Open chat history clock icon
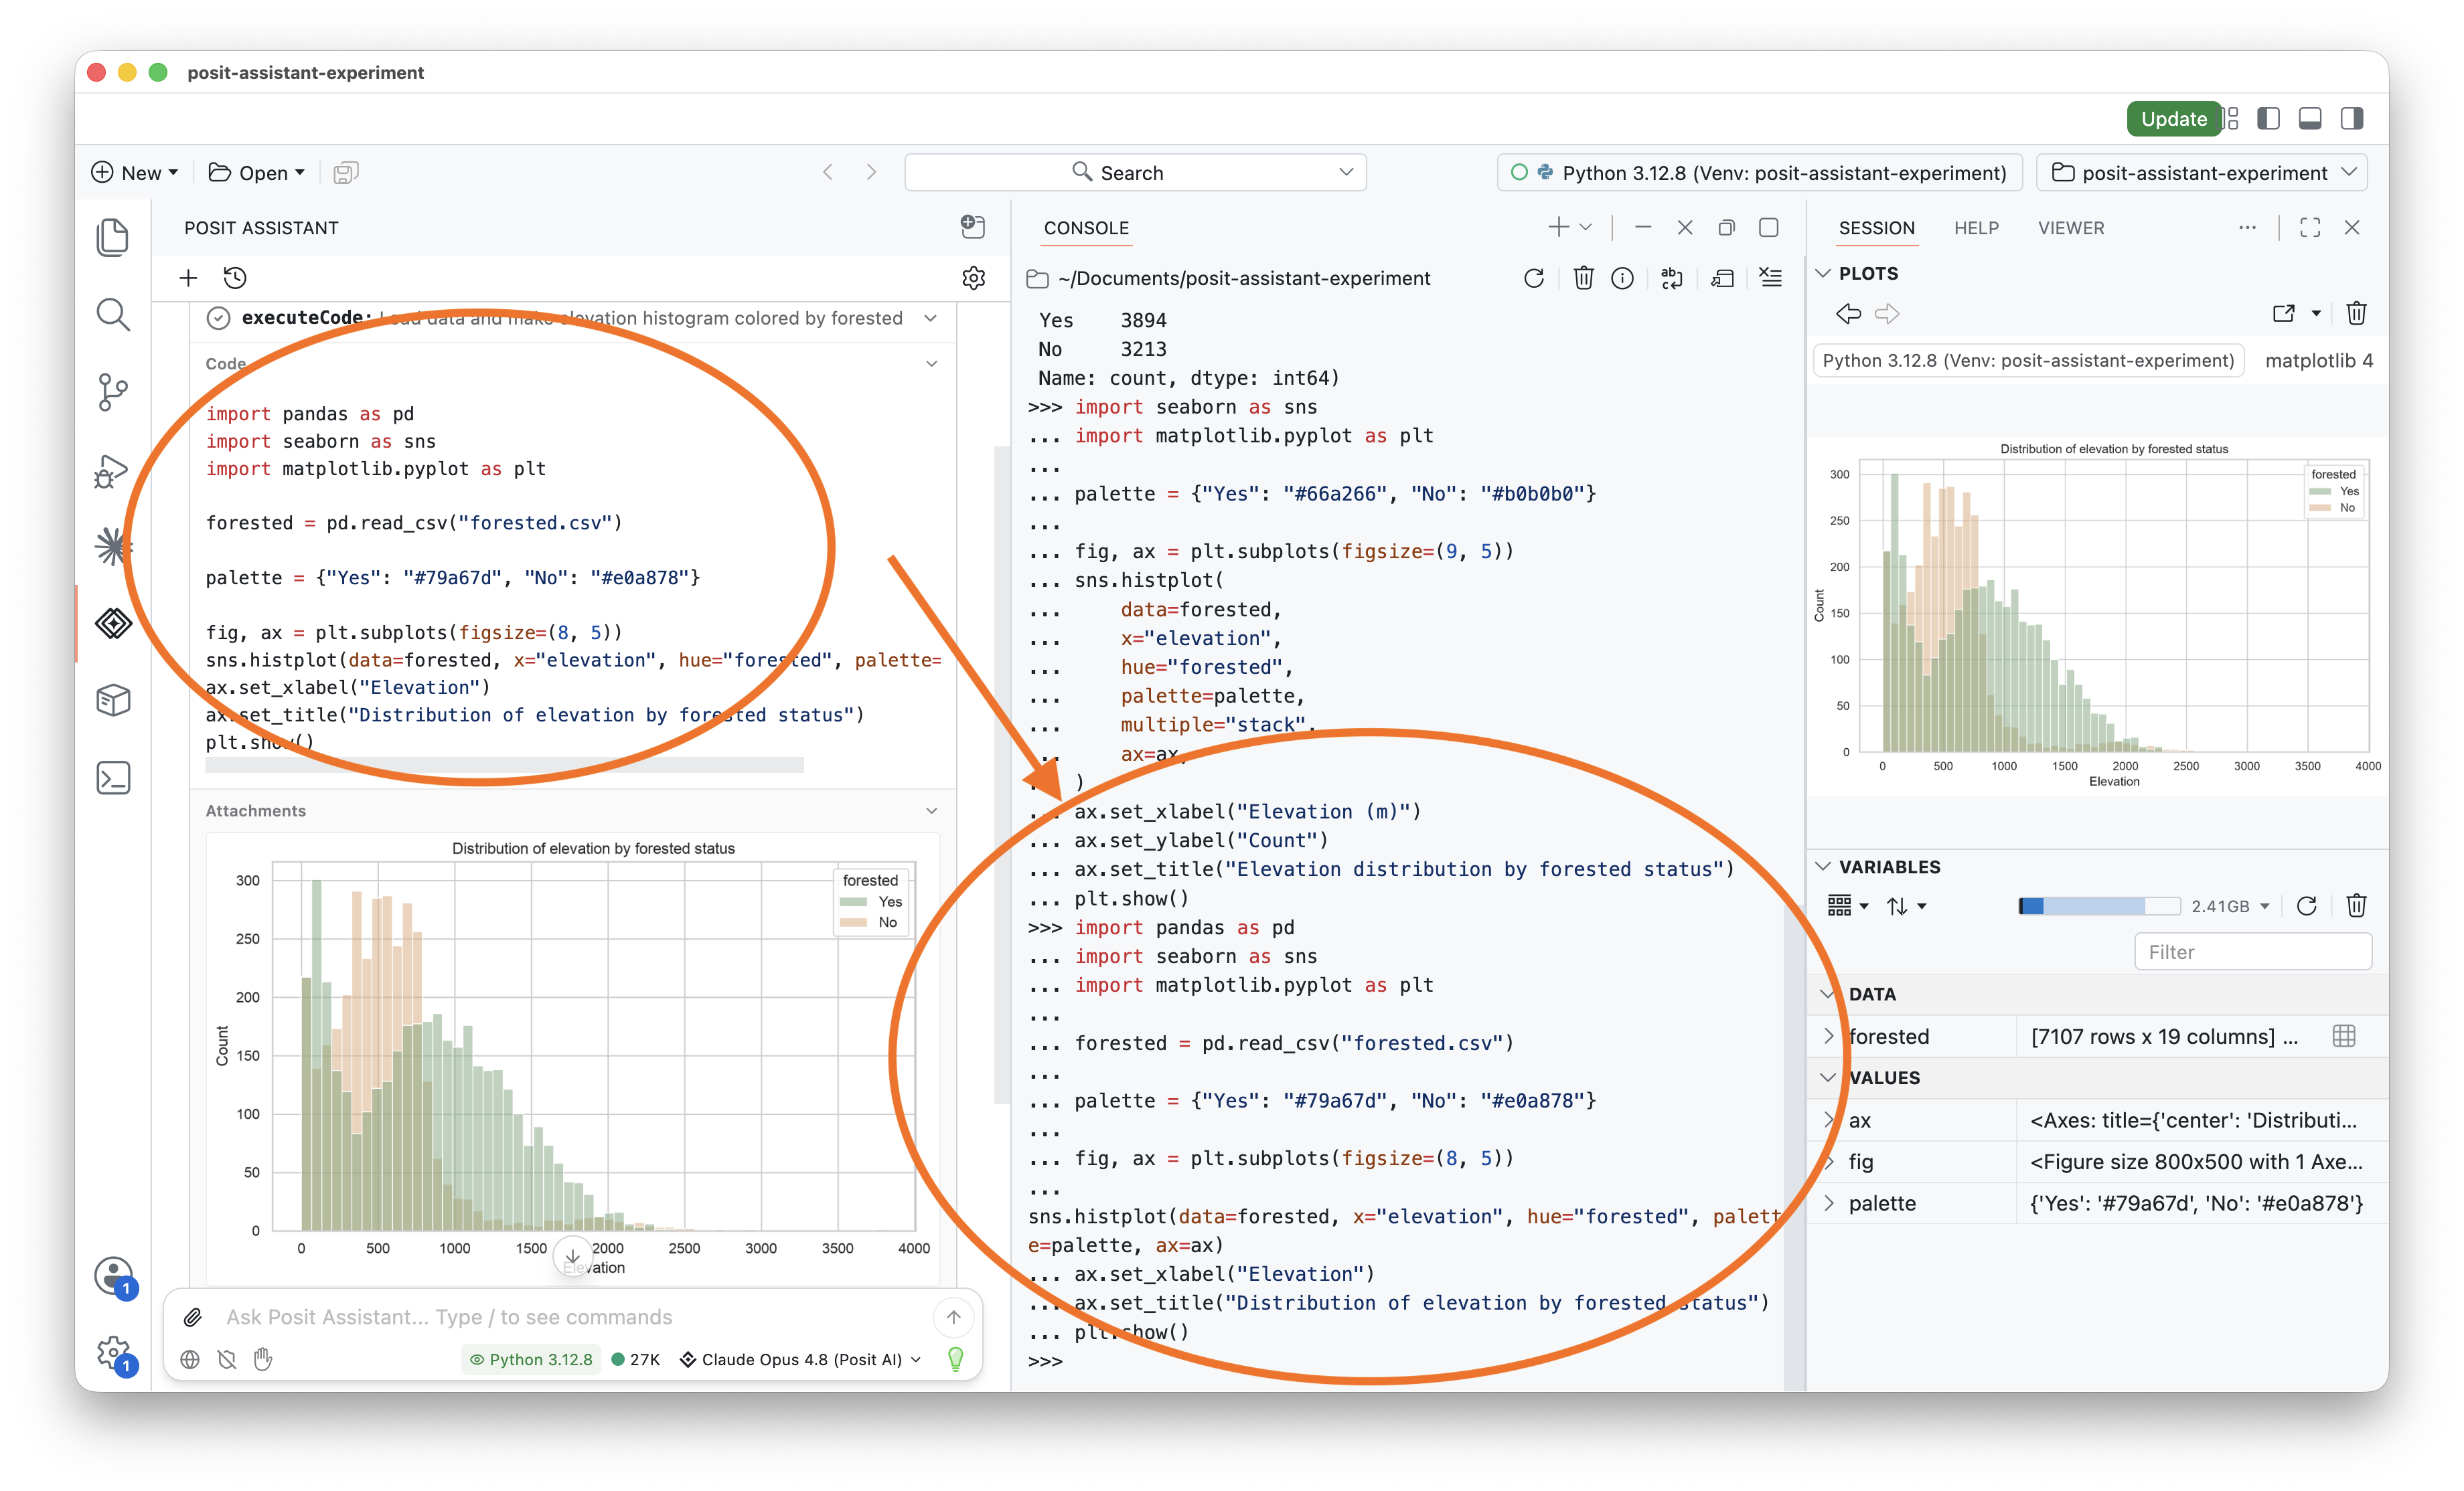The image size is (2464, 1491). tap(235, 278)
